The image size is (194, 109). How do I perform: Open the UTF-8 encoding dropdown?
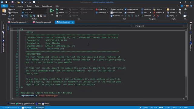pyautogui.click(x=168, y=108)
